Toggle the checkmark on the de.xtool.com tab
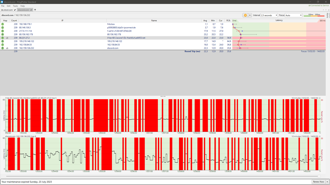330x185 pixels. click(x=15, y=10)
